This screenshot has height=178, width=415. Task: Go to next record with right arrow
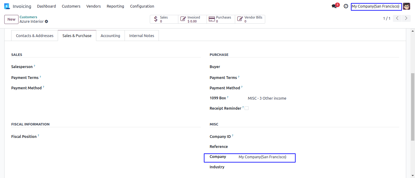406,19
